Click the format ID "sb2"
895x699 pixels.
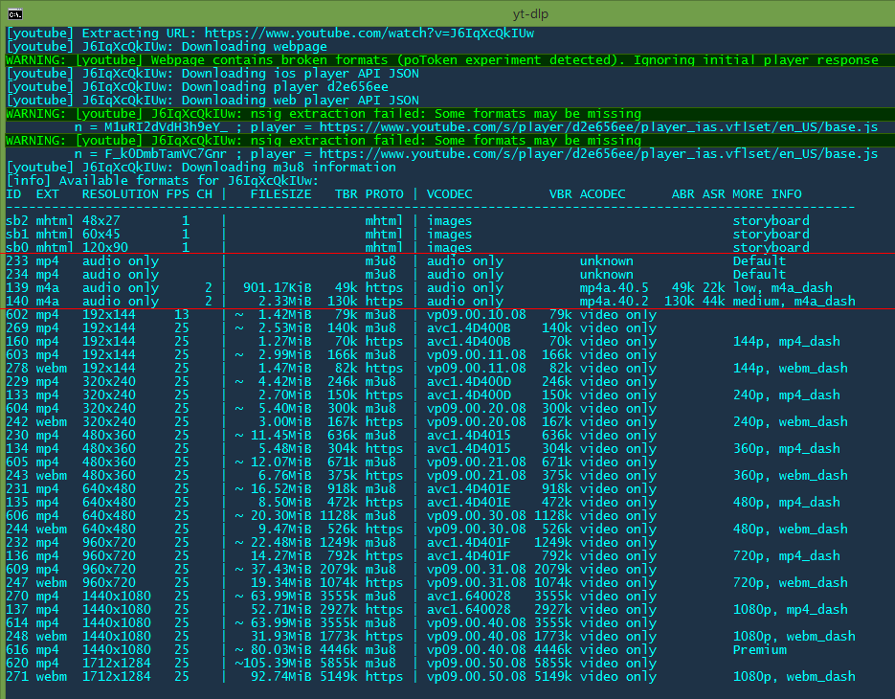click(x=17, y=221)
